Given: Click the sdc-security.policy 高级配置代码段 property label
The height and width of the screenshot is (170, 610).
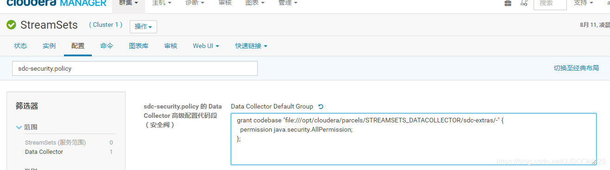Looking at the screenshot, I should pos(183,115).
